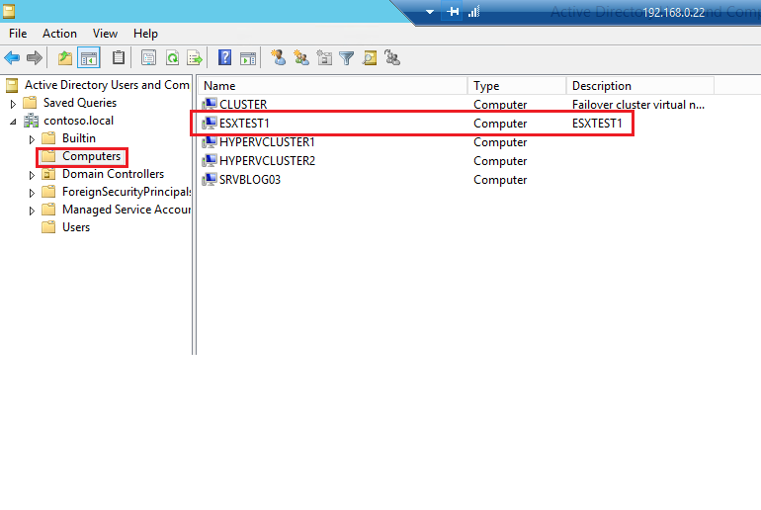761x510 pixels.
Task: Click the 192.168.0.22 connection bar label
Action: [674, 13]
